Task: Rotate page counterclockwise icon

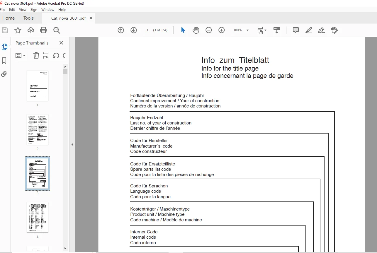Action: (56, 55)
